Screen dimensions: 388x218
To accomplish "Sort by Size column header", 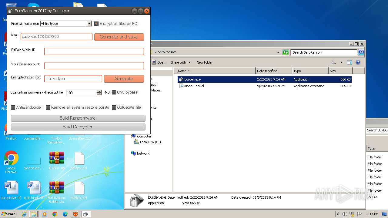I will pyautogui.click(x=340, y=71).
